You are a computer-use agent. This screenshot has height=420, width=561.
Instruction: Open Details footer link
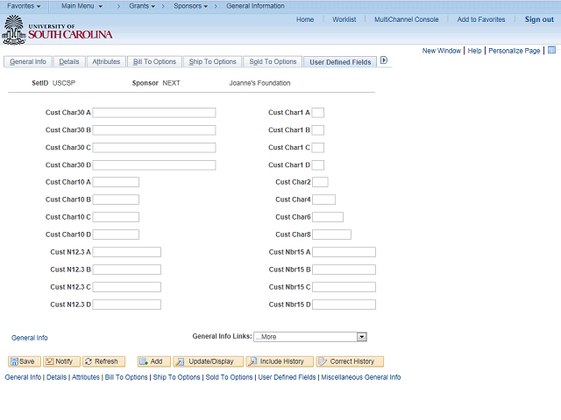[56, 377]
